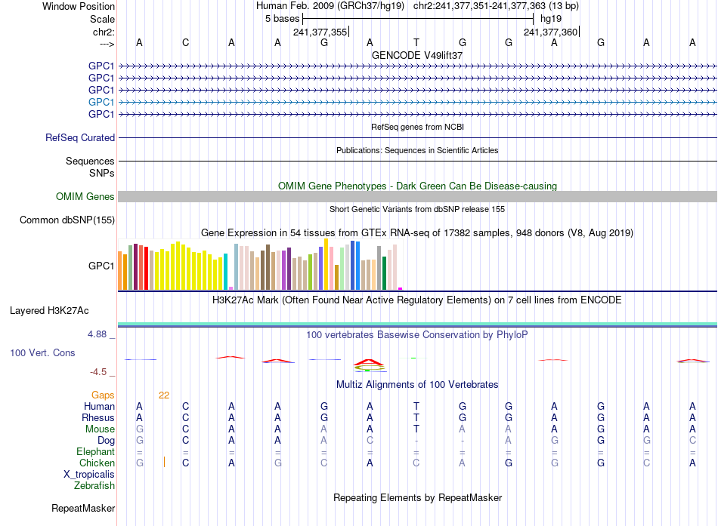Select the Elephant alignment row label
The image size is (718, 526).
pos(95,452)
